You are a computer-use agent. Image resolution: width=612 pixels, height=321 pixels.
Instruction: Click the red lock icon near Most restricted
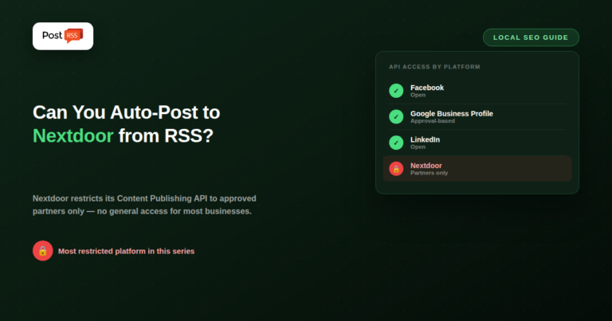43,251
